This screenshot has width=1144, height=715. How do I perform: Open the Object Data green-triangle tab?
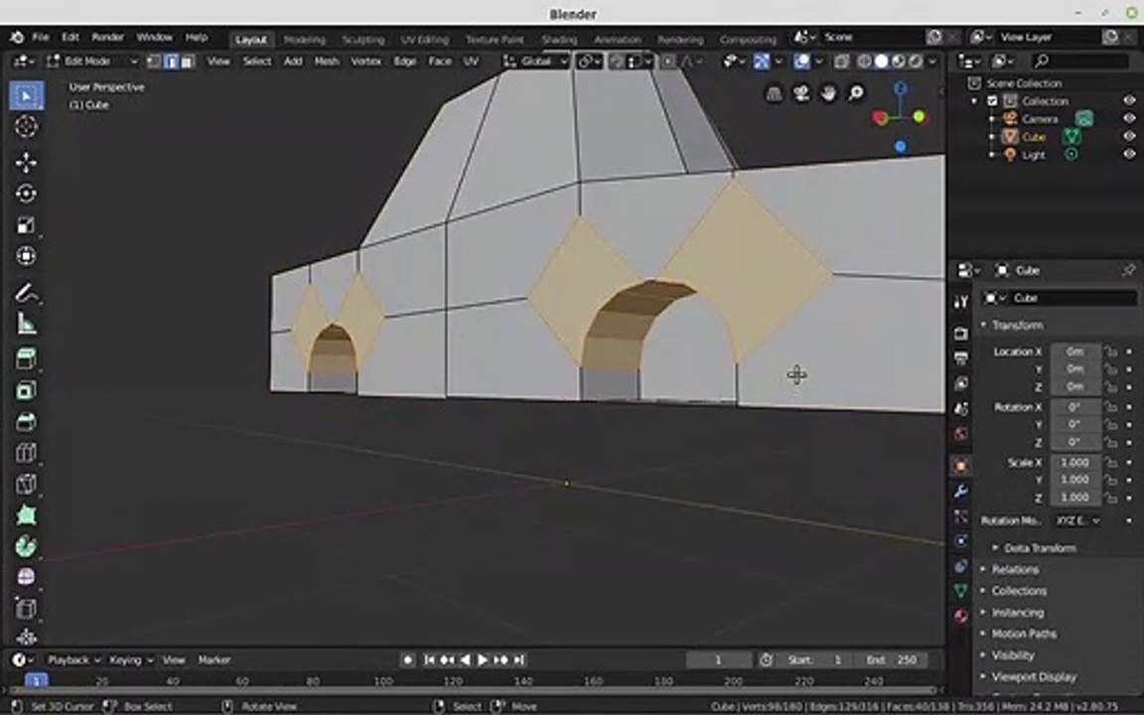pos(961,591)
